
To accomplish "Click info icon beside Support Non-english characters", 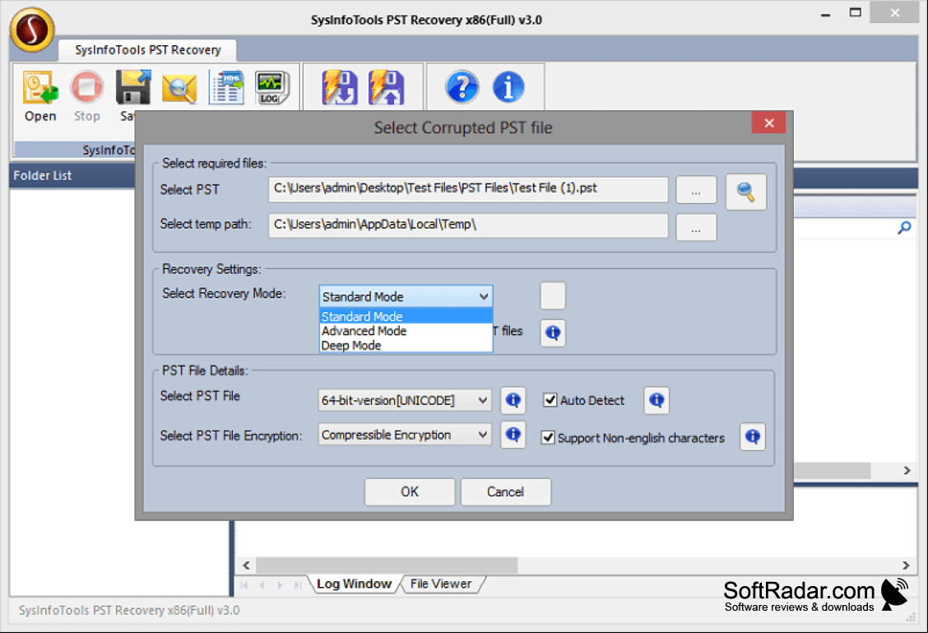I will coord(752,437).
